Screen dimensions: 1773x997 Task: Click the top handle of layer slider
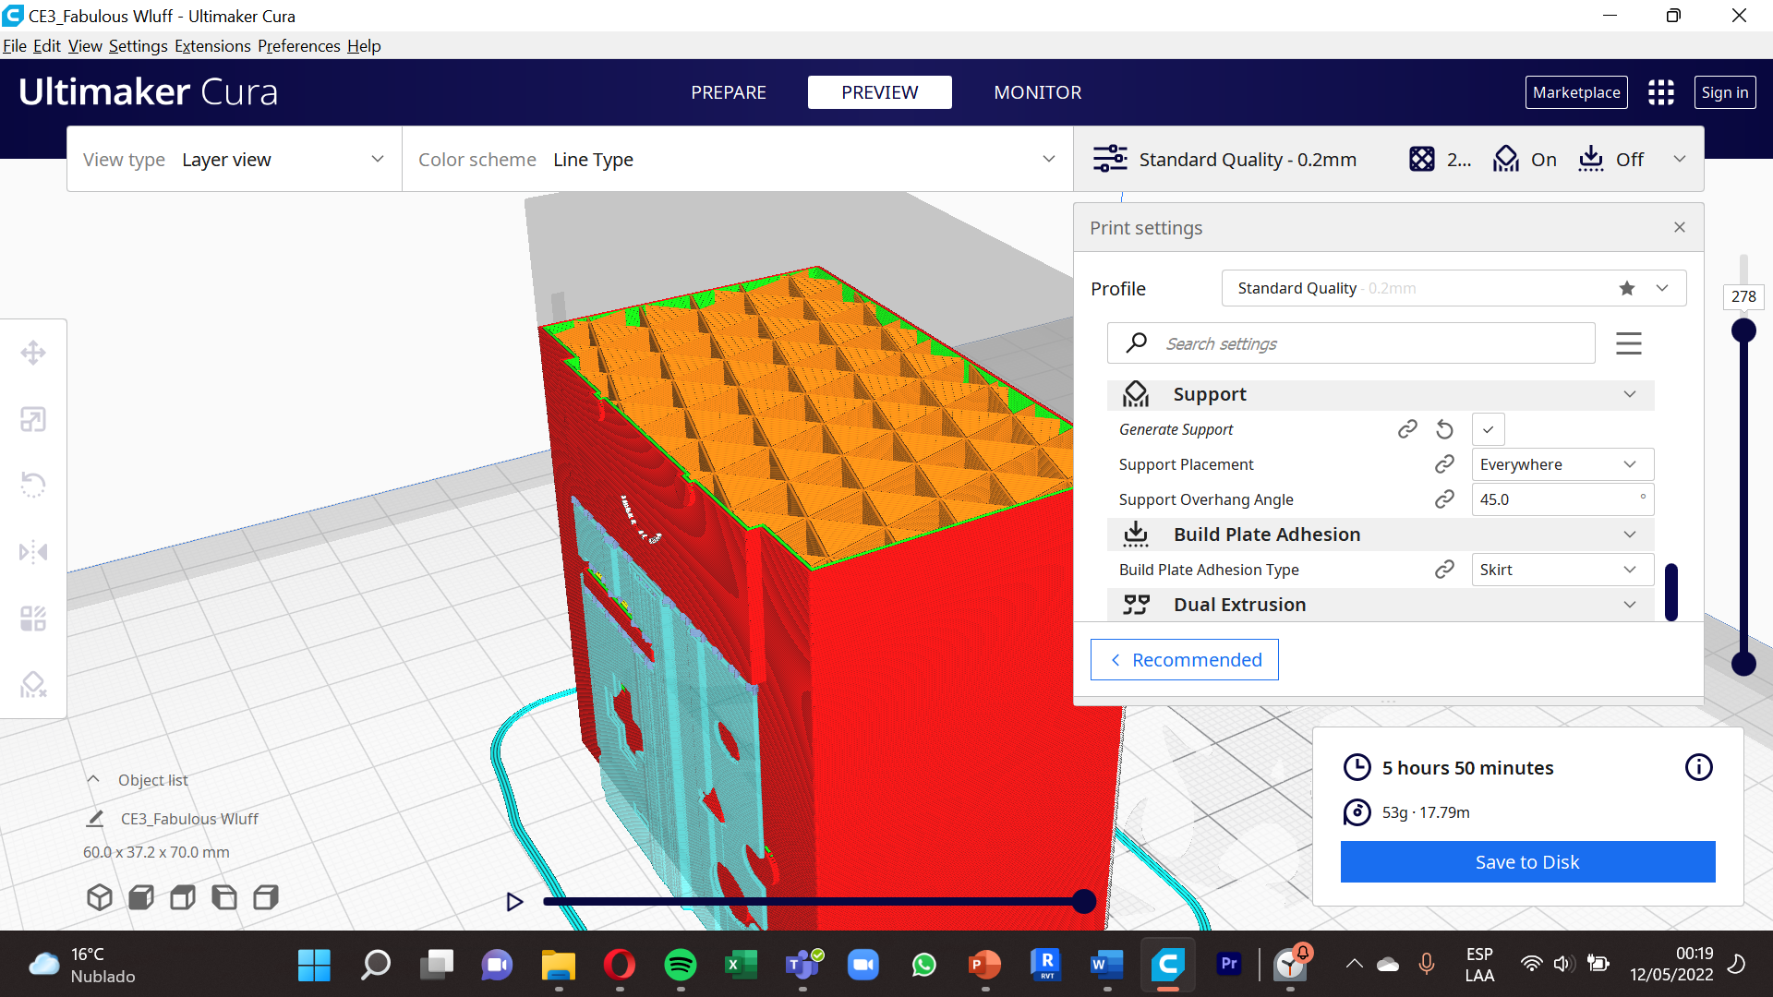(x=1743, y=330)
